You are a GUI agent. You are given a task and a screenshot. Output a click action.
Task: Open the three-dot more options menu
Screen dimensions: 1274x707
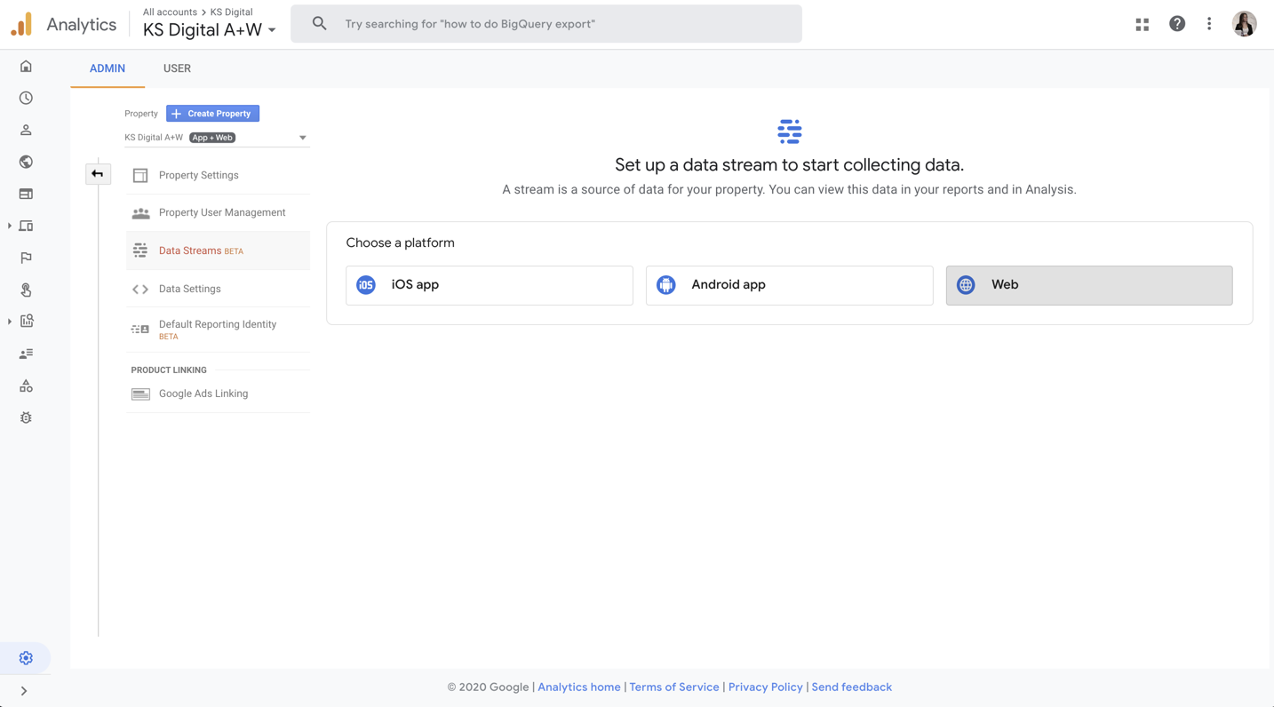pyautogui.click(x=1209, y=24)
